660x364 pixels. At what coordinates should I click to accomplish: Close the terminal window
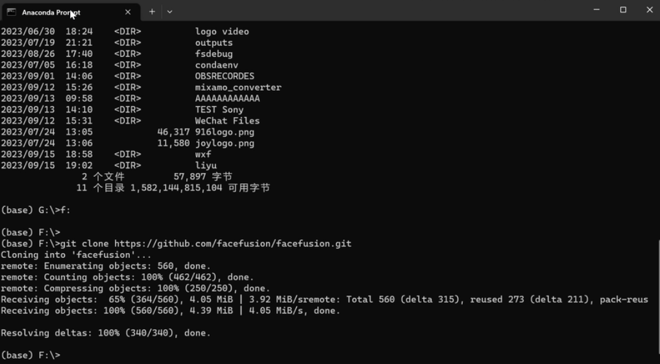649,9
